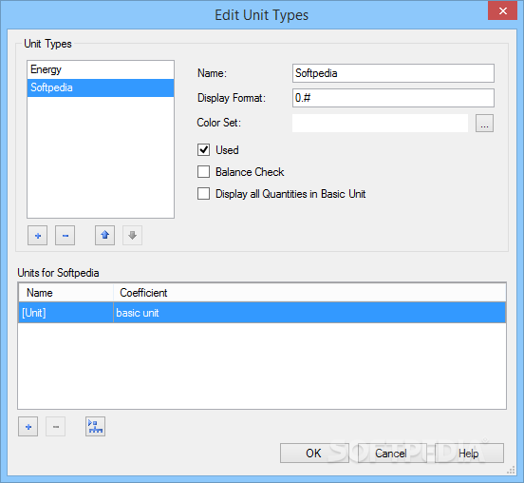524x483 pixels.
Task: Click the Color Set field
Action: 380,123
